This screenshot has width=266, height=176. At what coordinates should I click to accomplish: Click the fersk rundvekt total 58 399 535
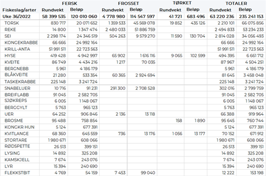tap(54, 16)
